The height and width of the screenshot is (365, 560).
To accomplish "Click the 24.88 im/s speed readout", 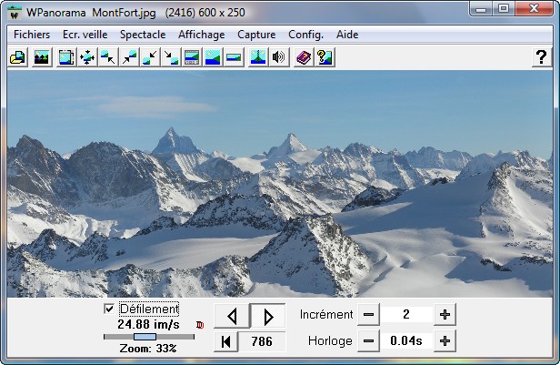I will point(148,325).
